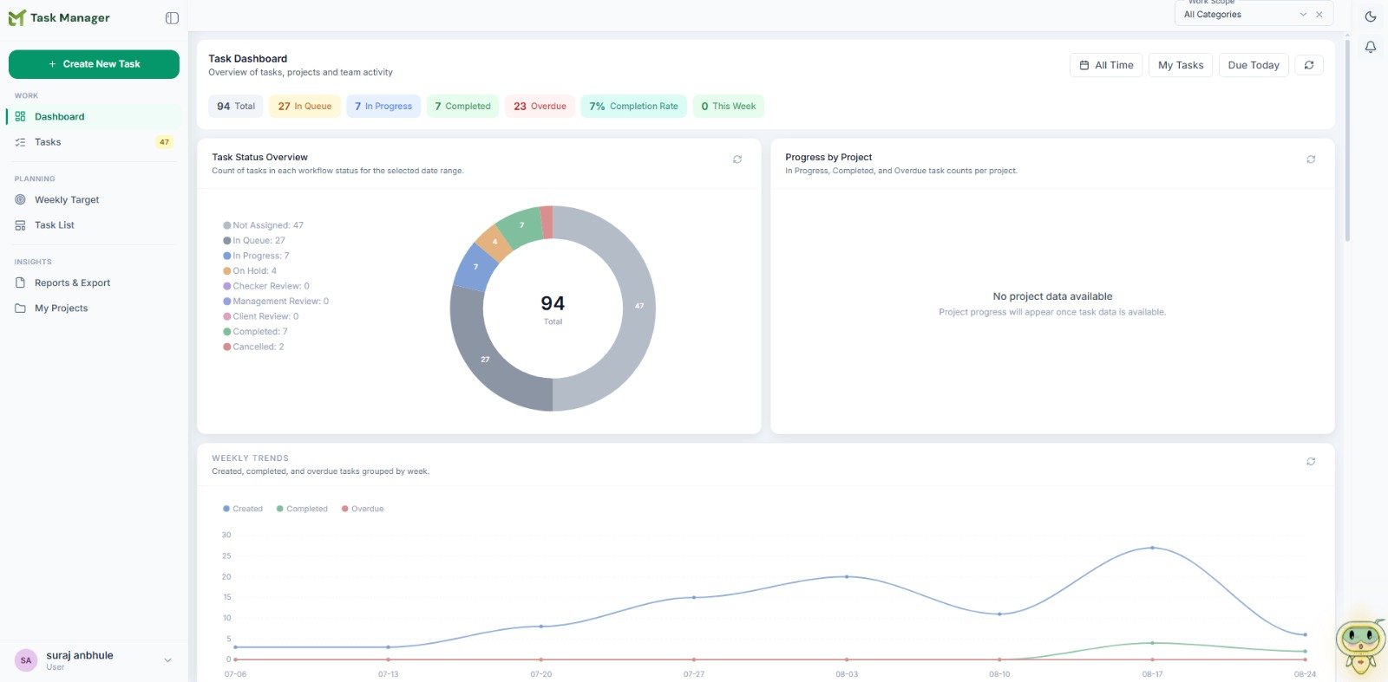Click the 47 badge next to Tasks
Image resolution: width=1388 pixels, height=682 pixels.
point(164,142)
